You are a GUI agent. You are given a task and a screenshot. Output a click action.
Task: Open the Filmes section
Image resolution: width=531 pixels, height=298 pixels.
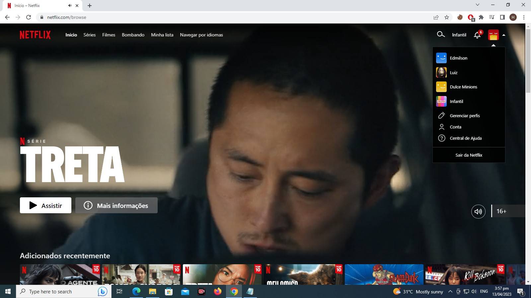109,35
